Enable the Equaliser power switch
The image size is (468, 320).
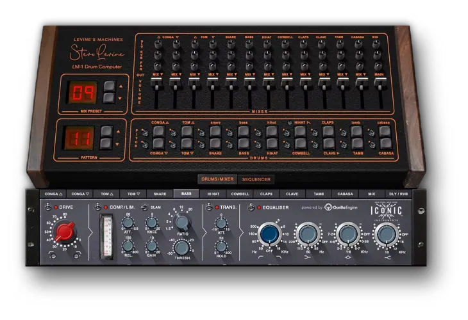coord(249,207)
